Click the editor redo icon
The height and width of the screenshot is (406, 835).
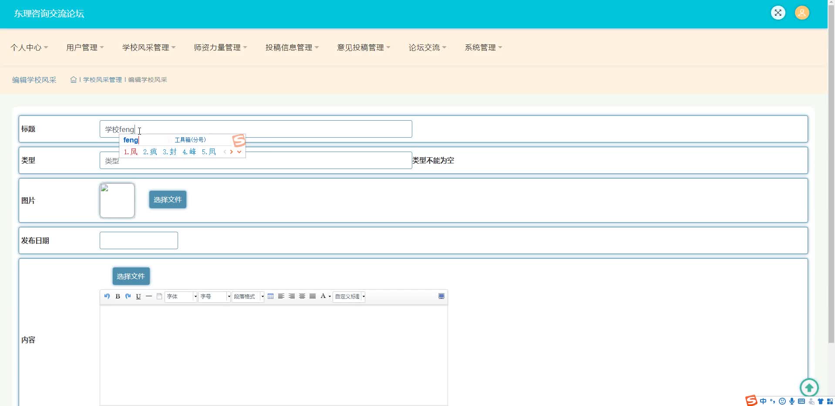128,296
